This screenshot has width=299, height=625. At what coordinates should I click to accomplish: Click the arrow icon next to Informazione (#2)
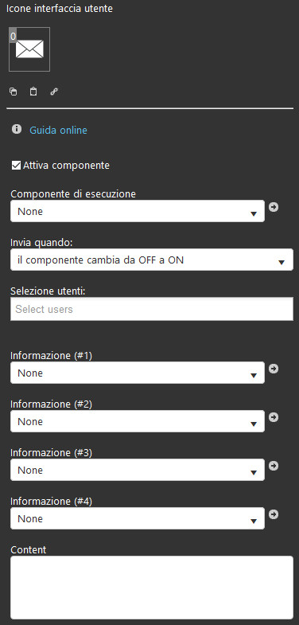tap(274, 417)
